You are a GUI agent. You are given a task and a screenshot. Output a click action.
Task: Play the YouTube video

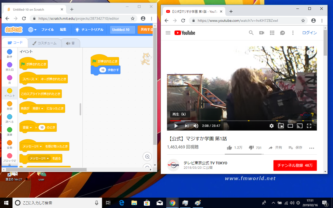point(176,126)
